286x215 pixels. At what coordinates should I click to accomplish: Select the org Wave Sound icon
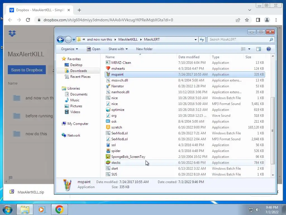[108, 116]
